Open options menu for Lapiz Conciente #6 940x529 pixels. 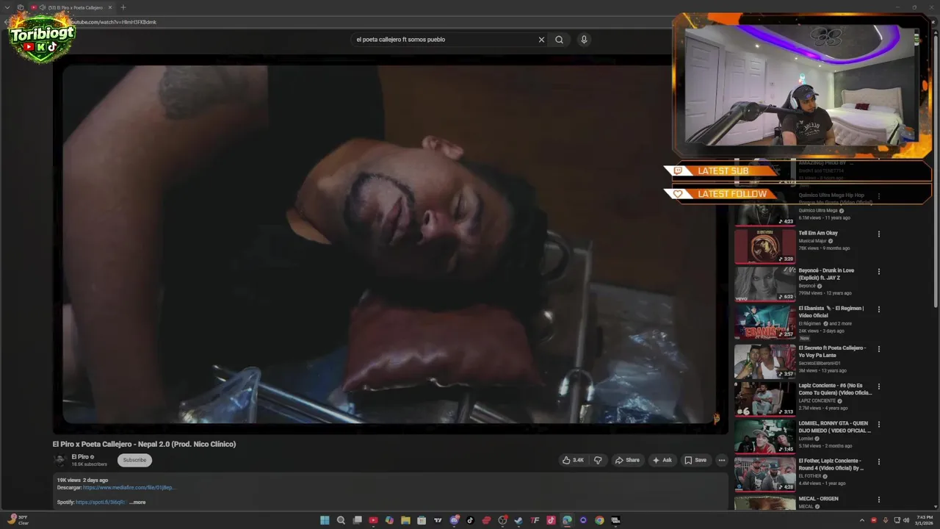coord(878,386)
